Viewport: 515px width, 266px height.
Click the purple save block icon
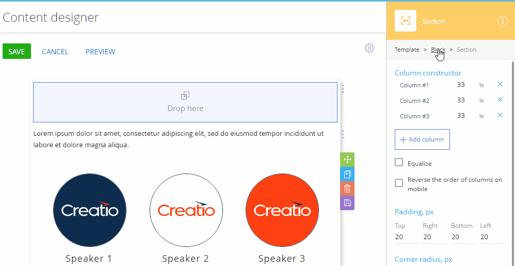coord(347,203)
